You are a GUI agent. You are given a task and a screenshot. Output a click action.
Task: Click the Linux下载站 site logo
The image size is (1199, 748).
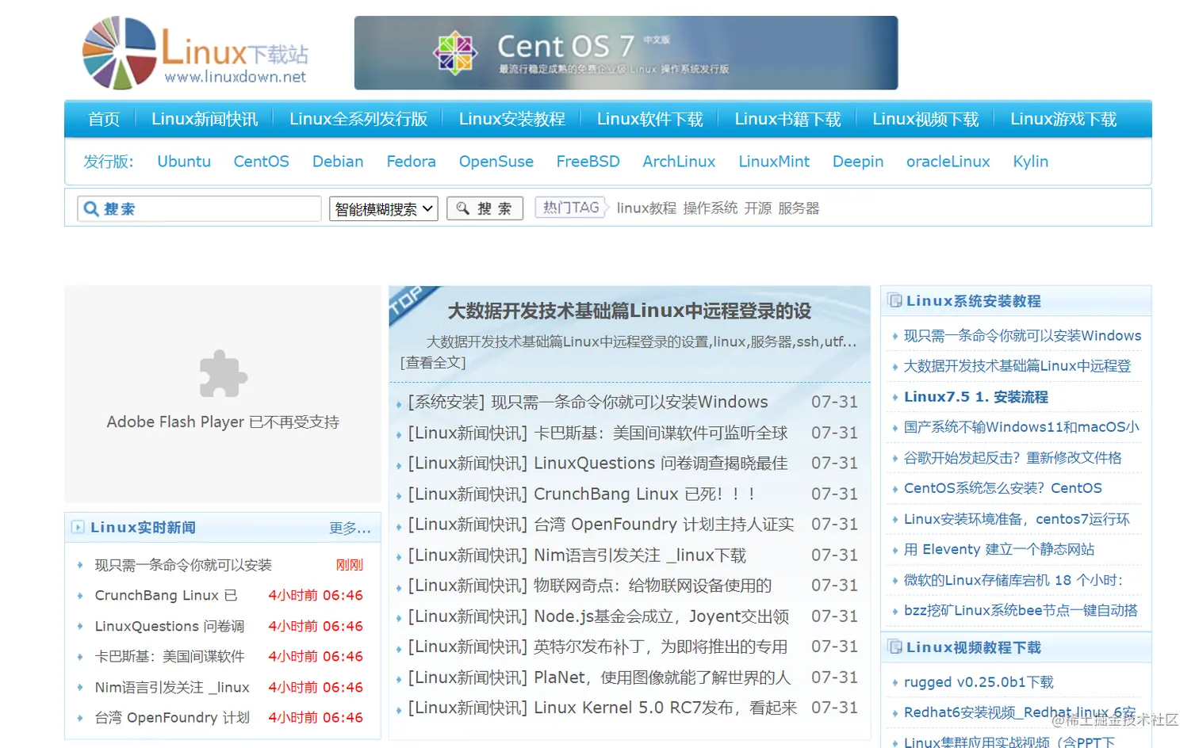click(195, 52)
